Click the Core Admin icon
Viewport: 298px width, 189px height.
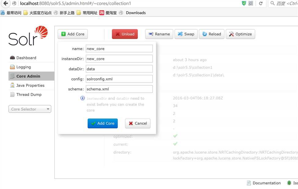12,76
